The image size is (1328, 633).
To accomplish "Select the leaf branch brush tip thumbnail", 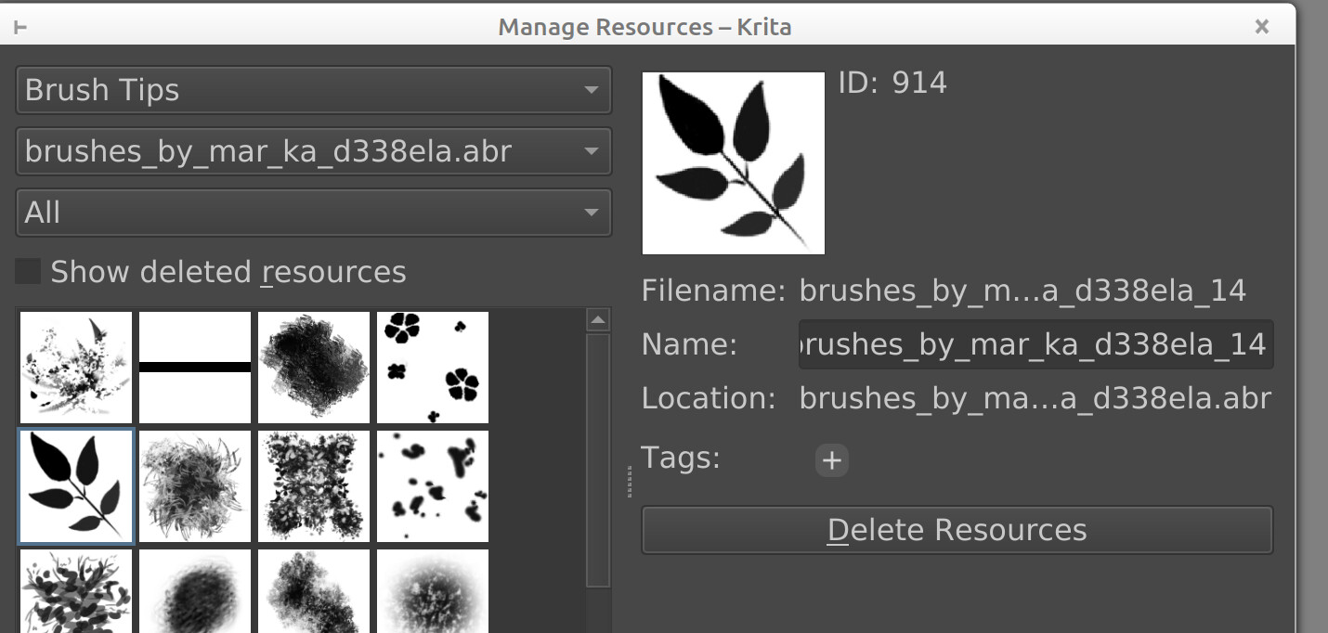I will point(76,486).
